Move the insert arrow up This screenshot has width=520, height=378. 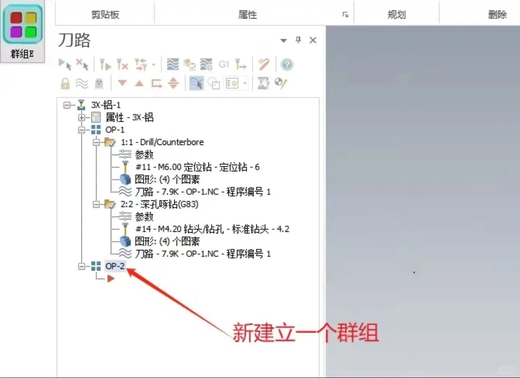pyautogui.click(x=139, y=83)
